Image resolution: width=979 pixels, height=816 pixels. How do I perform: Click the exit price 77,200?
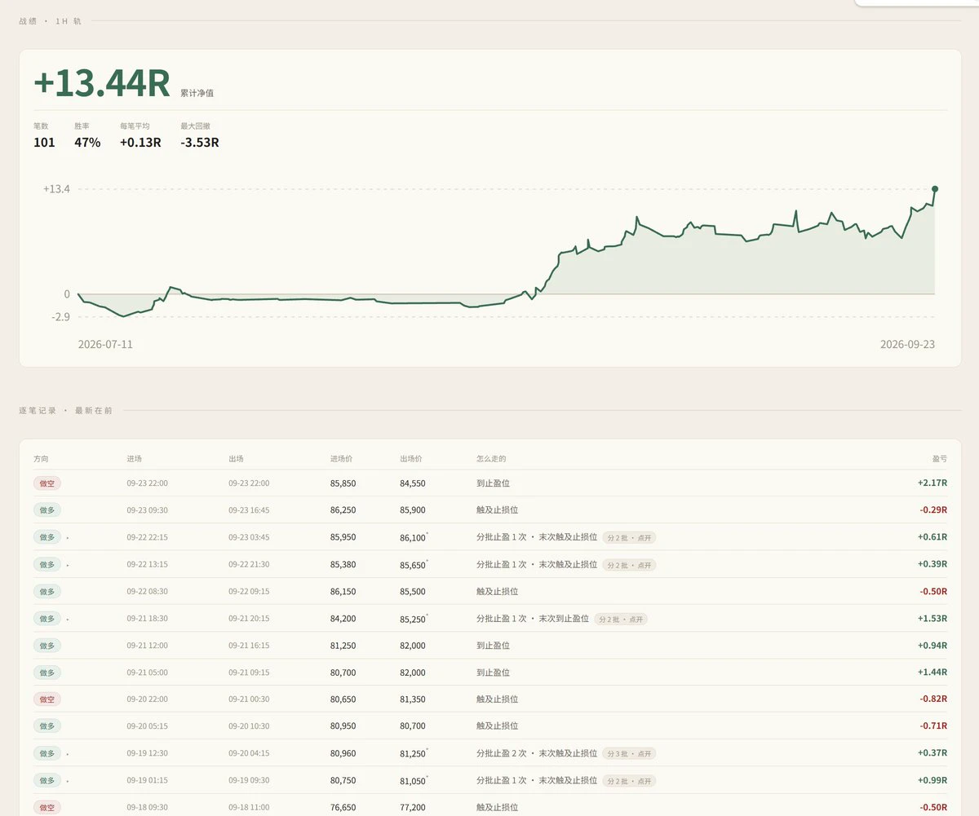pyautogui.click(x=412, y=807)
